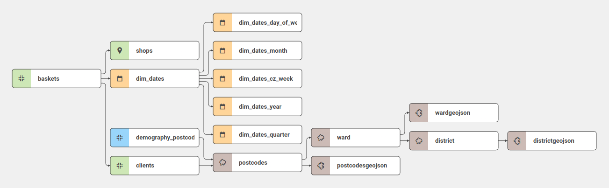Click the blue demography_postcode dataset icon
This screenshot has width=609, height=188.
pyautogui.click(x=120, y=138)
